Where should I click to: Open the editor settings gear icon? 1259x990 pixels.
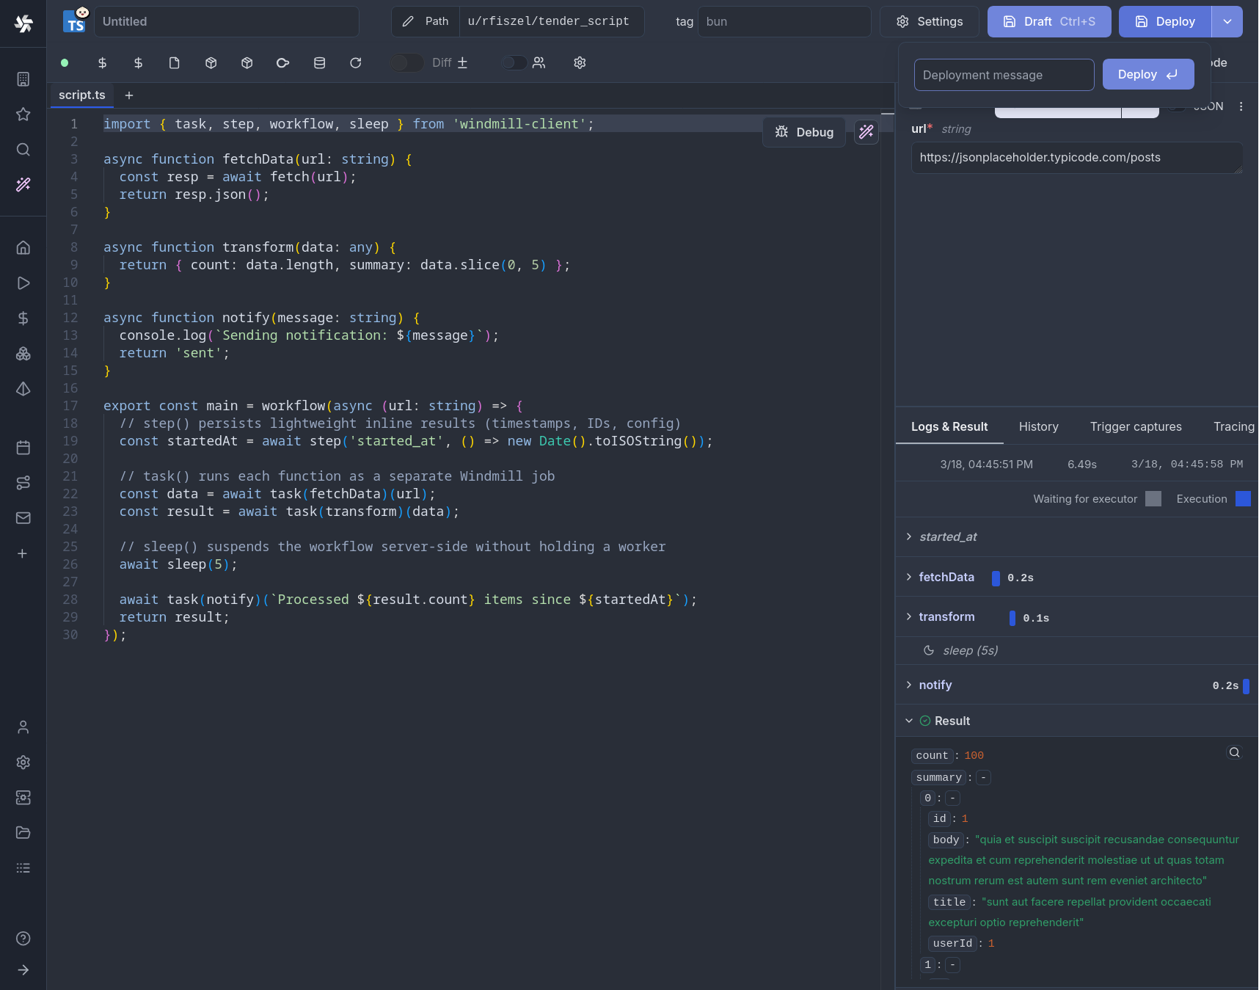pyautogui.click(x=580, y=63)
